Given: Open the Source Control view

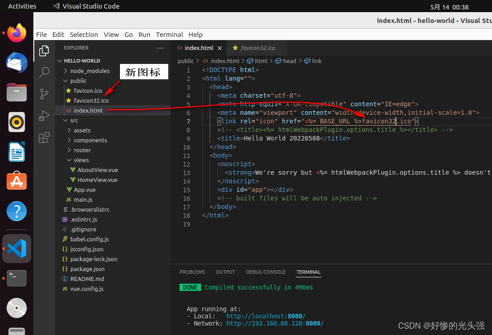Looking at the screenshot, I should click(x=44, y=94).
